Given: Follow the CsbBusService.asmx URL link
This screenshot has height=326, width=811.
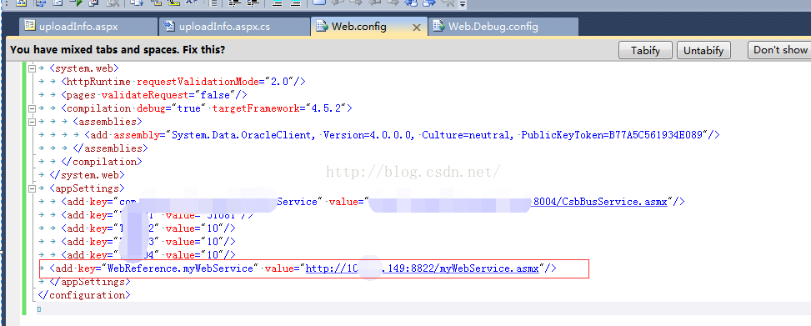Looking at the screenshot, I should (600, 202).
